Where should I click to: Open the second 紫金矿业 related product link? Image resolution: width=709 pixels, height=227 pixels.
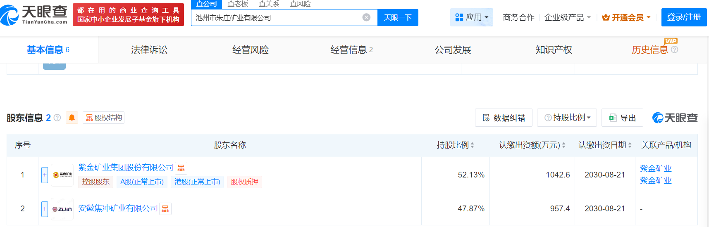pos(656,180)
